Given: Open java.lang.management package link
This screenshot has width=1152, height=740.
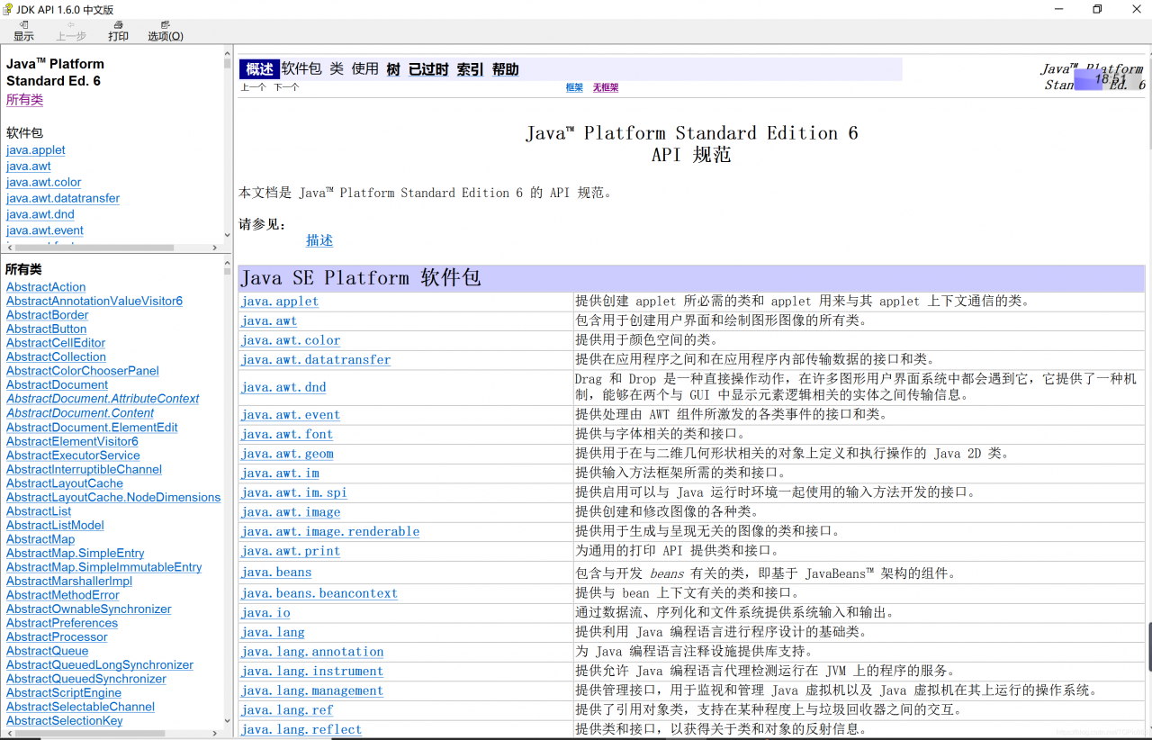Looking at the screenshot, I should point(312,690).
